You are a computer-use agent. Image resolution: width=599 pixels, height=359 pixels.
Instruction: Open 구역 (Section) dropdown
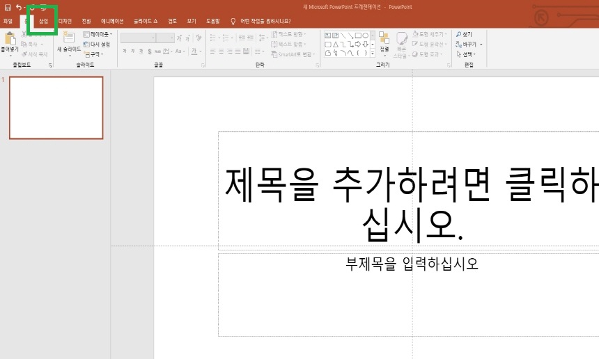[x=93, y=54]
